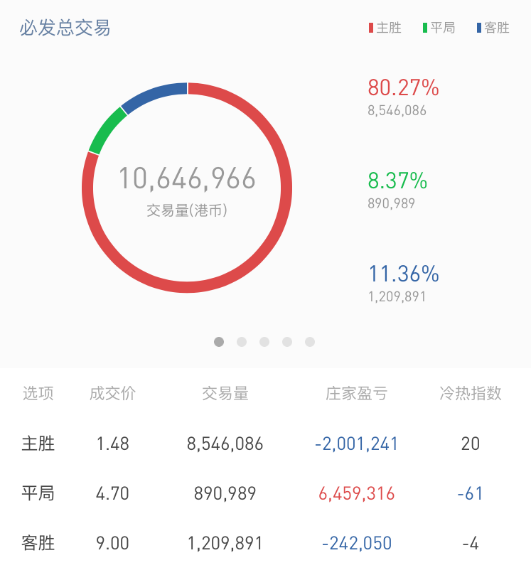Click 1,209,891 in the 客胜 table row
The height and width of the screenshot is (575, 531).
pyautogui.click(x=225, y=544)
